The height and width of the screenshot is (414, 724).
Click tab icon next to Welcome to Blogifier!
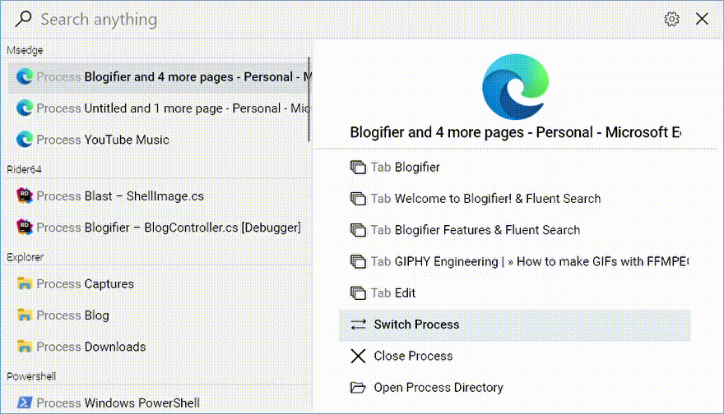click(358, 198)
